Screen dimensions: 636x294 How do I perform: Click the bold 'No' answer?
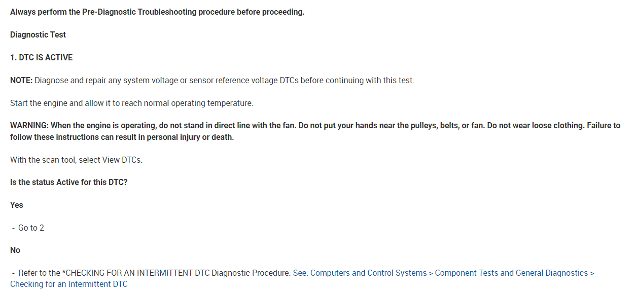(x=15, y=250)
